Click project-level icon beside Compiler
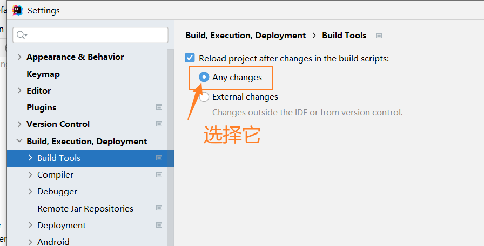The width and height of the screenshot is (484, 246). [159, 175]
